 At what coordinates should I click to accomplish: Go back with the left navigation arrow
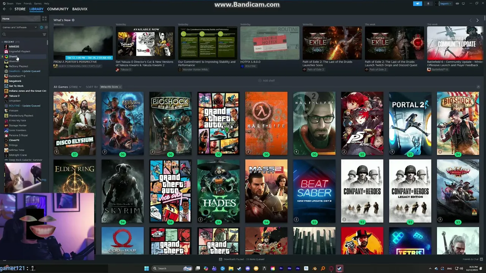[5, 9]
